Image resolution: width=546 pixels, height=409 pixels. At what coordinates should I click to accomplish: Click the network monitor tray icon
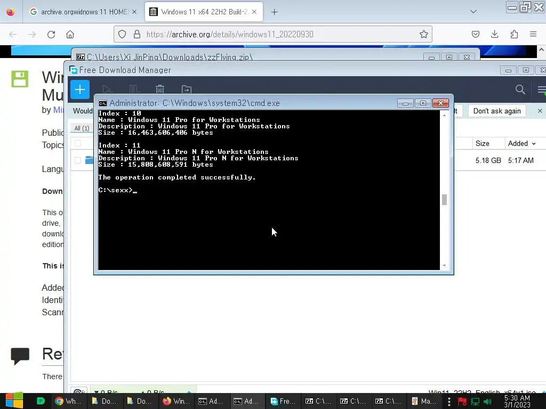(x=475, y=402)
